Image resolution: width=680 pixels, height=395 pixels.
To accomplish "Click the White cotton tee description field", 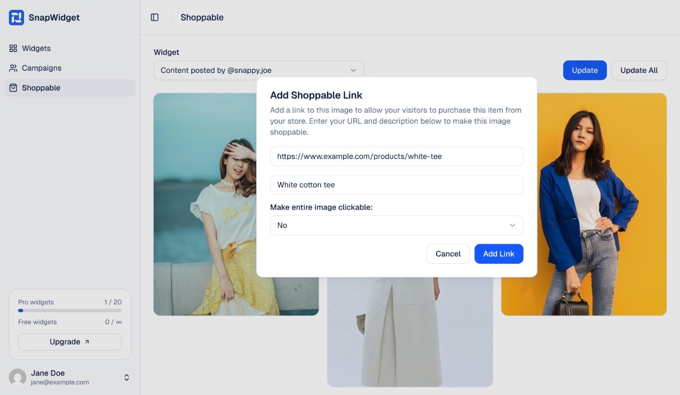I will 396,185.
